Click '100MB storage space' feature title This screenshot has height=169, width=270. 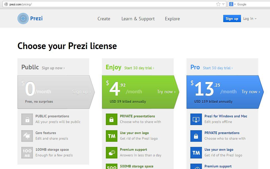point(52,149)
